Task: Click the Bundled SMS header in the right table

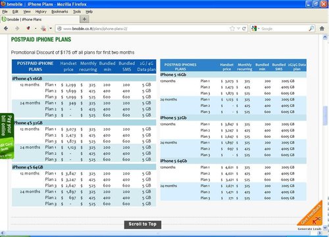Action: pyautogui.click(x=279, y=67)
